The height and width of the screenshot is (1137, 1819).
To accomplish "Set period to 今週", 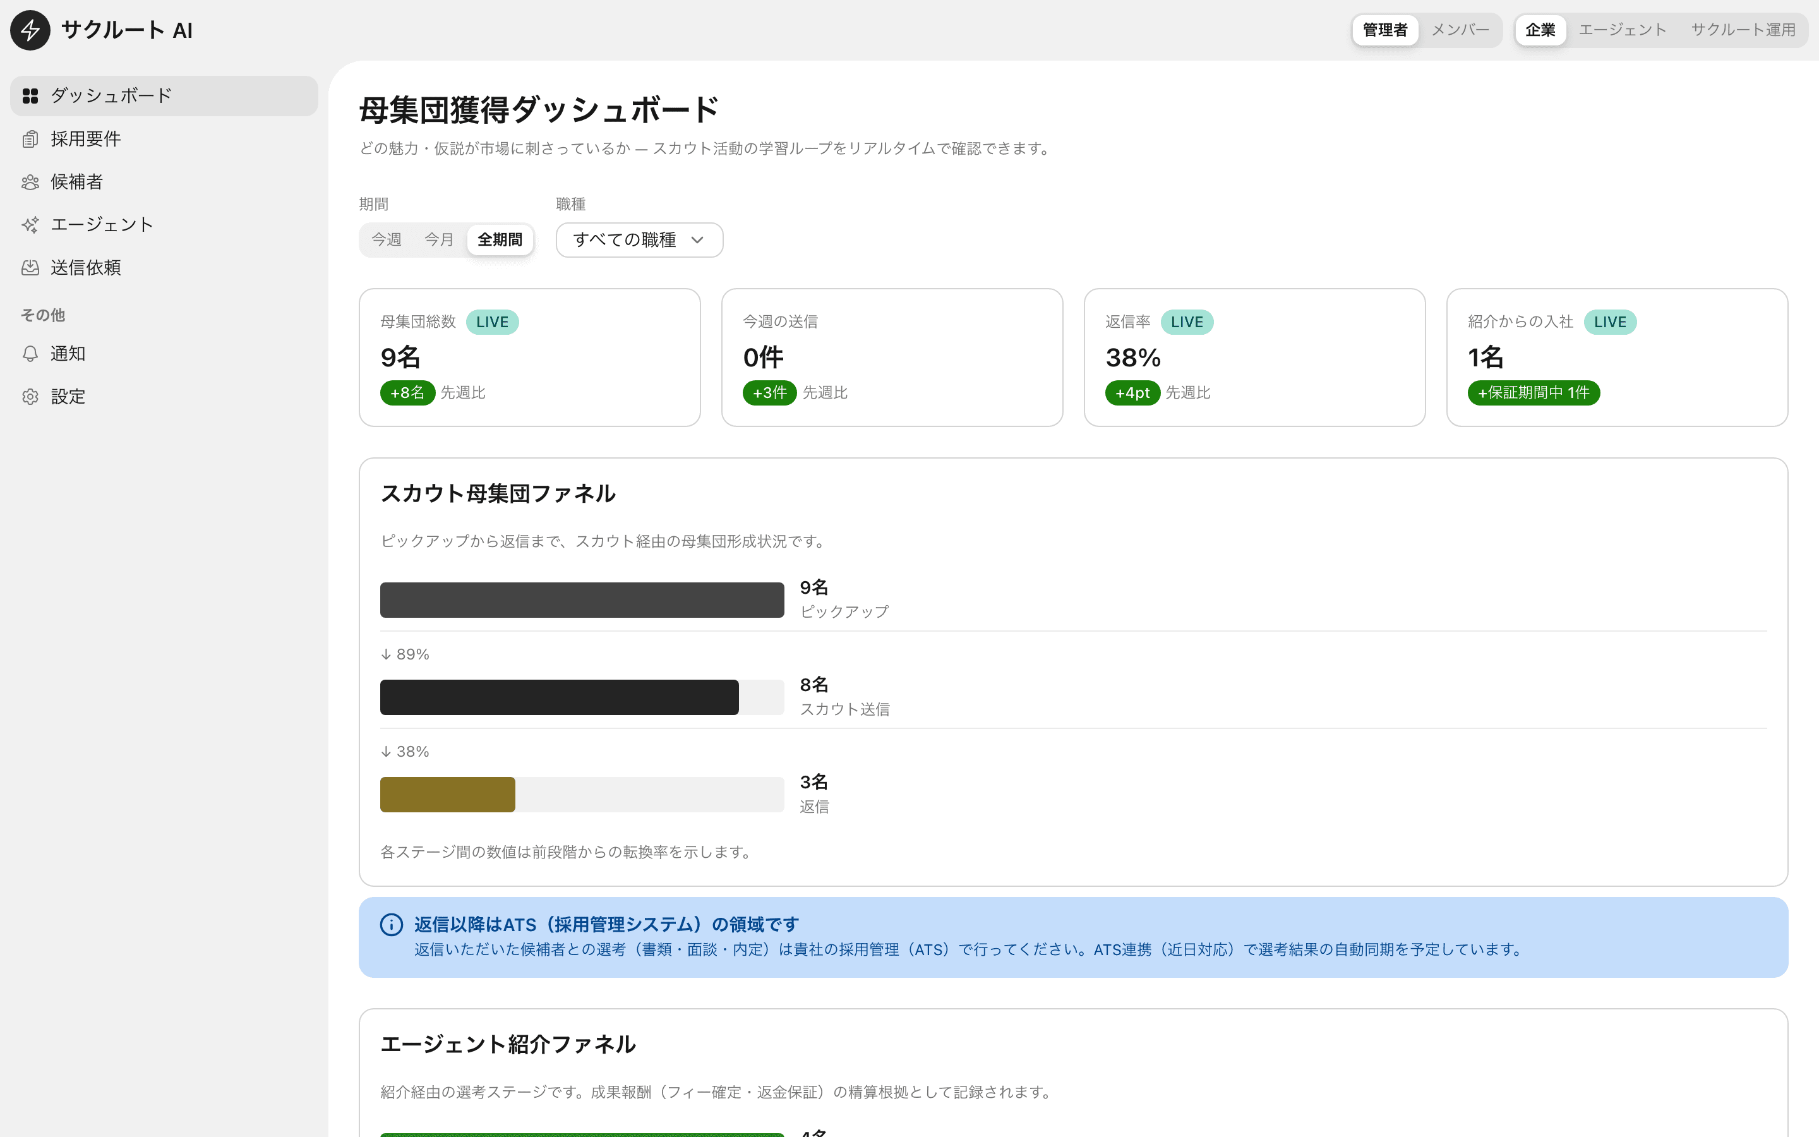I will pyautogui.click(x=387, y=240).
